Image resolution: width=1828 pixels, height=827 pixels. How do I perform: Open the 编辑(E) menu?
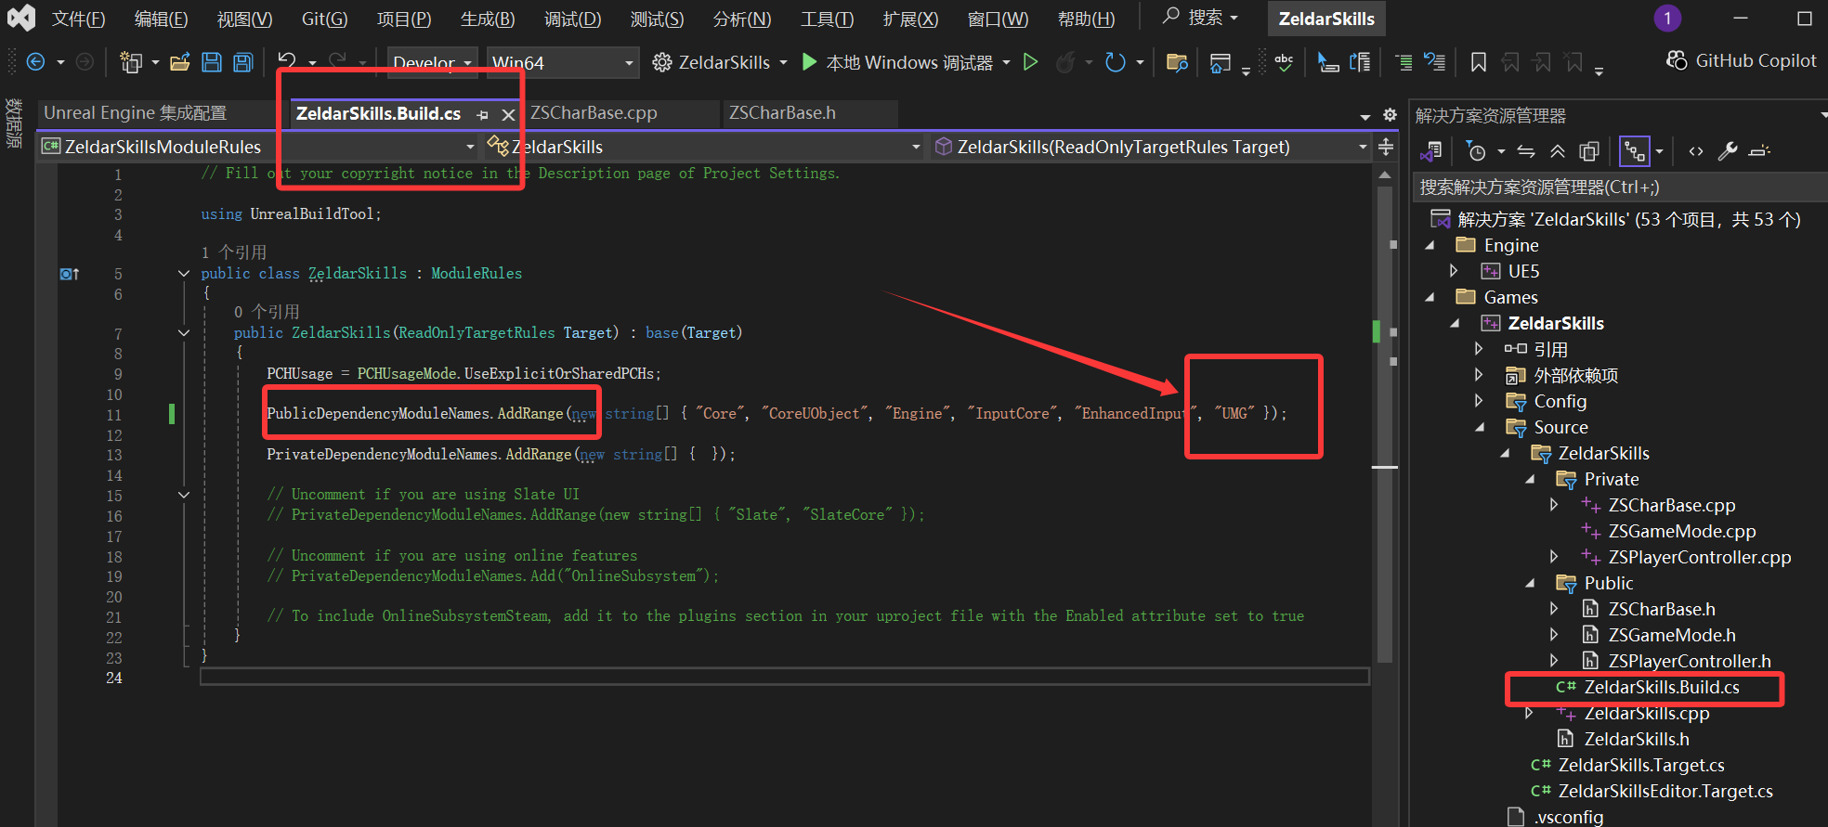click(161, 19)
